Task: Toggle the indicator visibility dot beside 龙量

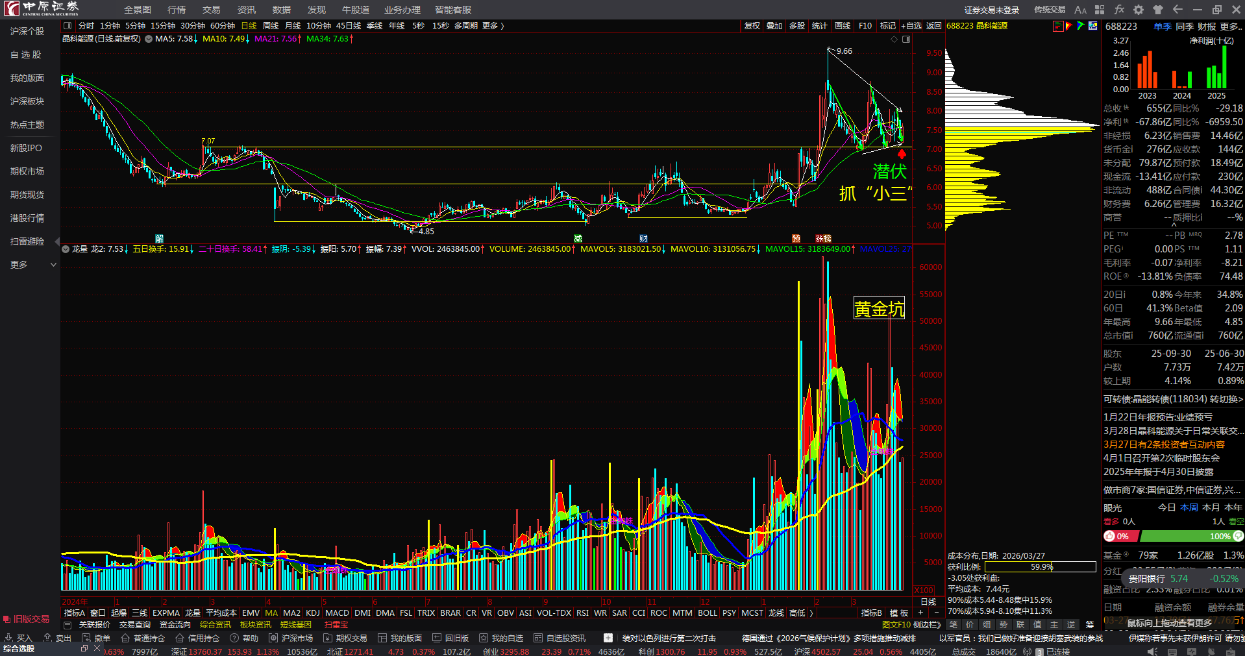Action: (x=66, y=249)
